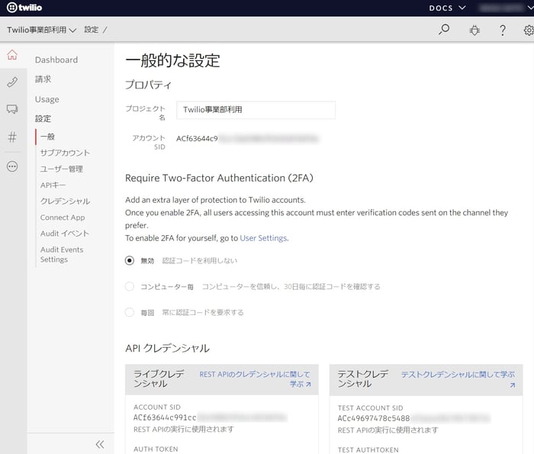534x454 pixels.
Task: Open the home icon in sidebar
Action: coord(12,55)
